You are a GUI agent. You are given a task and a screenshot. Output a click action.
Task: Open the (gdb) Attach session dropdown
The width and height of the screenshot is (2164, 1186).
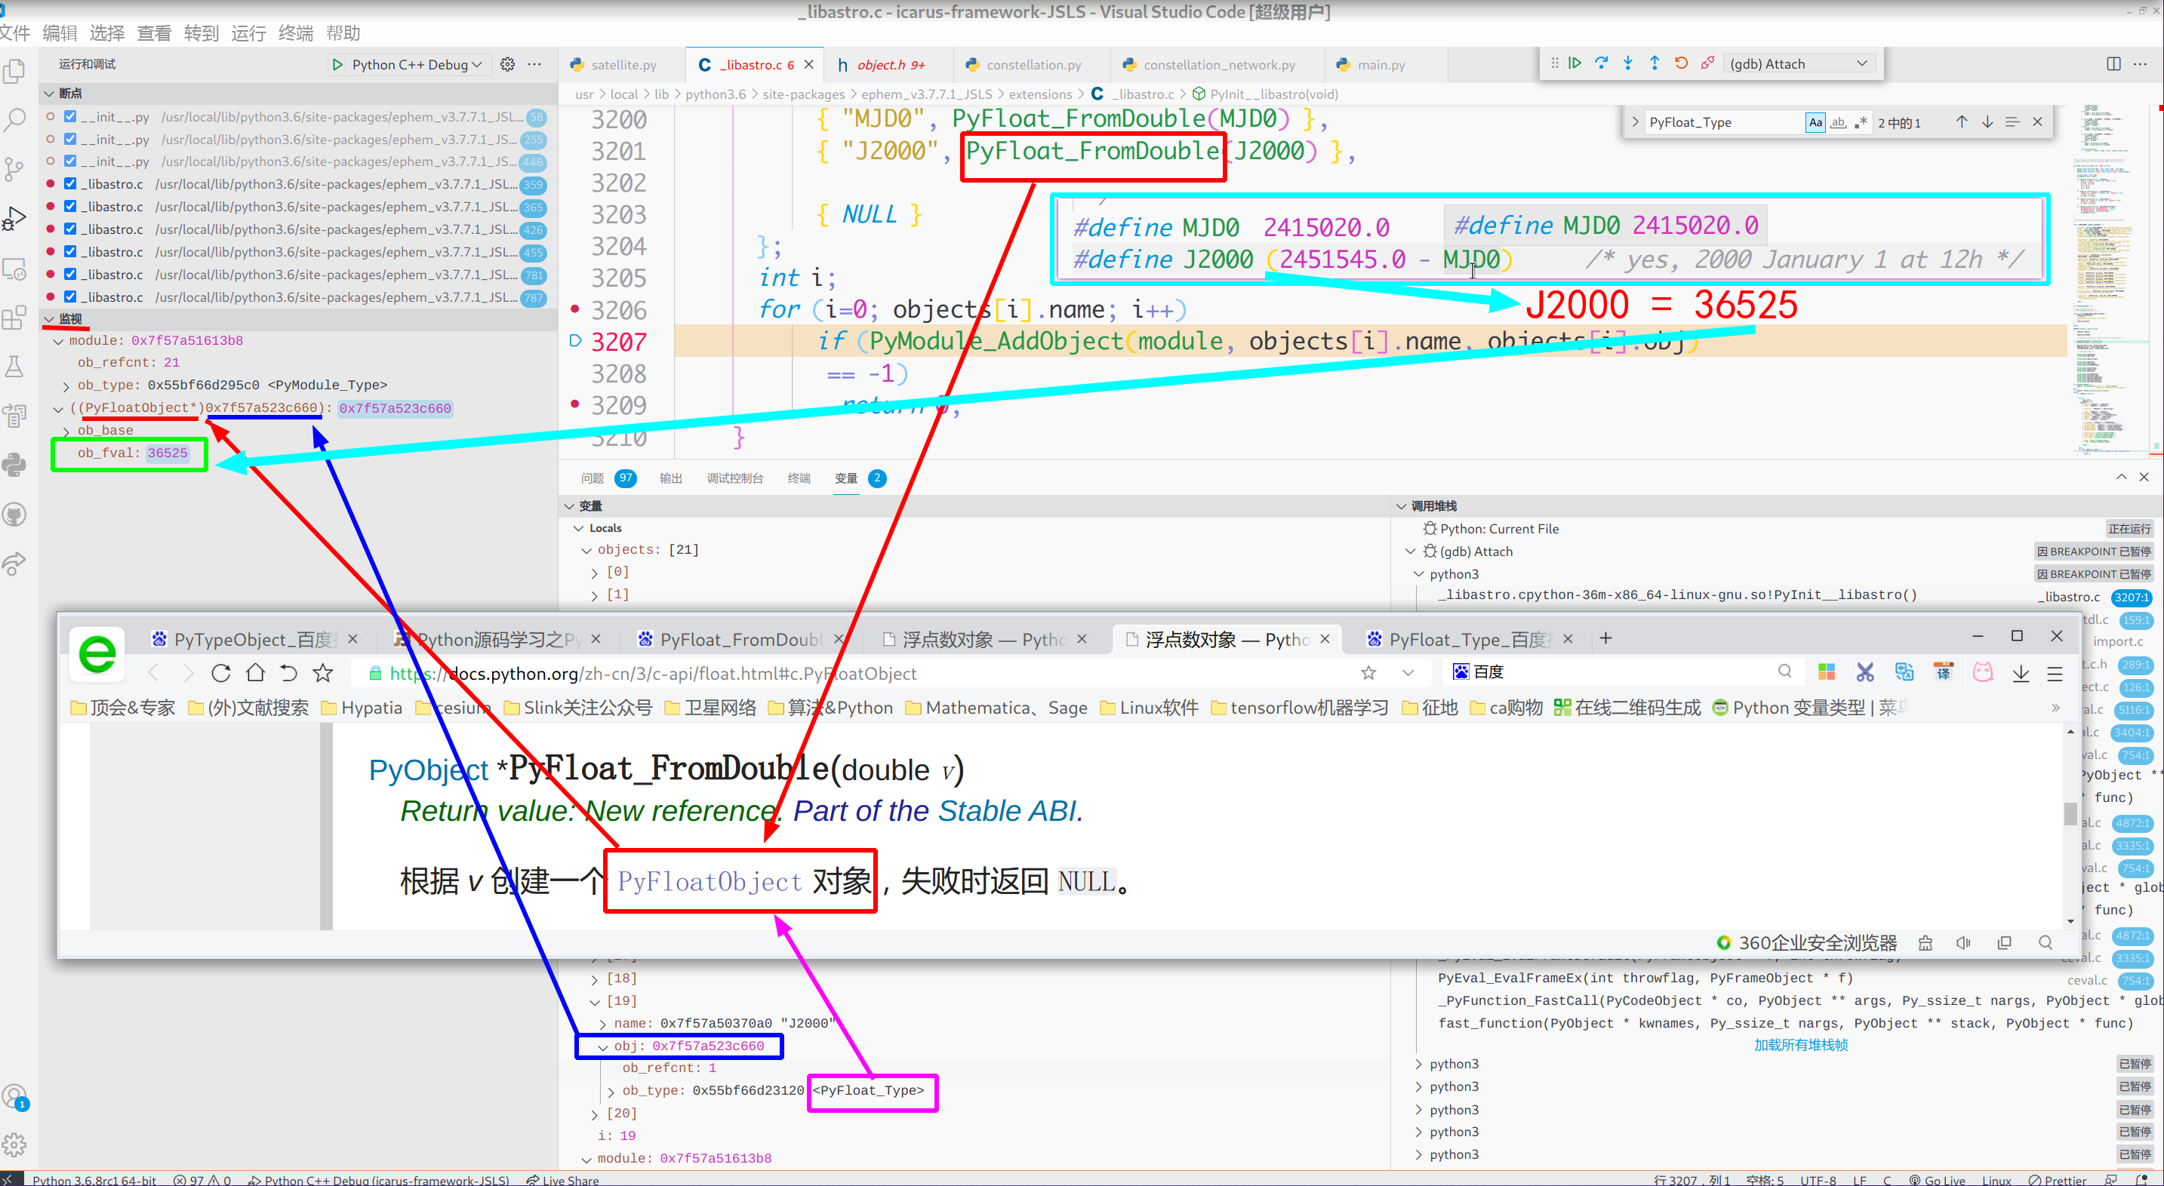1798,64
